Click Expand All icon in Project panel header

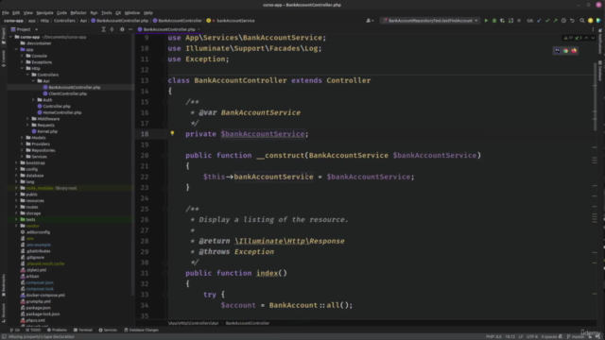tap(103, 29)
